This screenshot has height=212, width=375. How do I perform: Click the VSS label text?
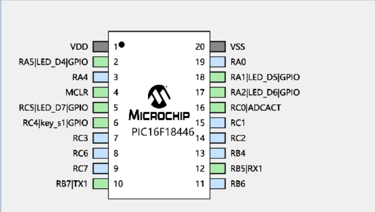click(237, 47)
